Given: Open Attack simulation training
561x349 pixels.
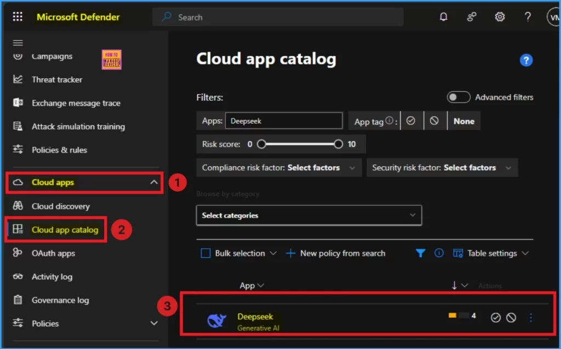Looking at the screenshot, I should point(78,126).
